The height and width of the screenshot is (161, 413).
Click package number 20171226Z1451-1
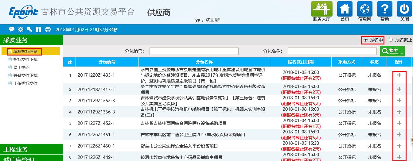point(96,135)
